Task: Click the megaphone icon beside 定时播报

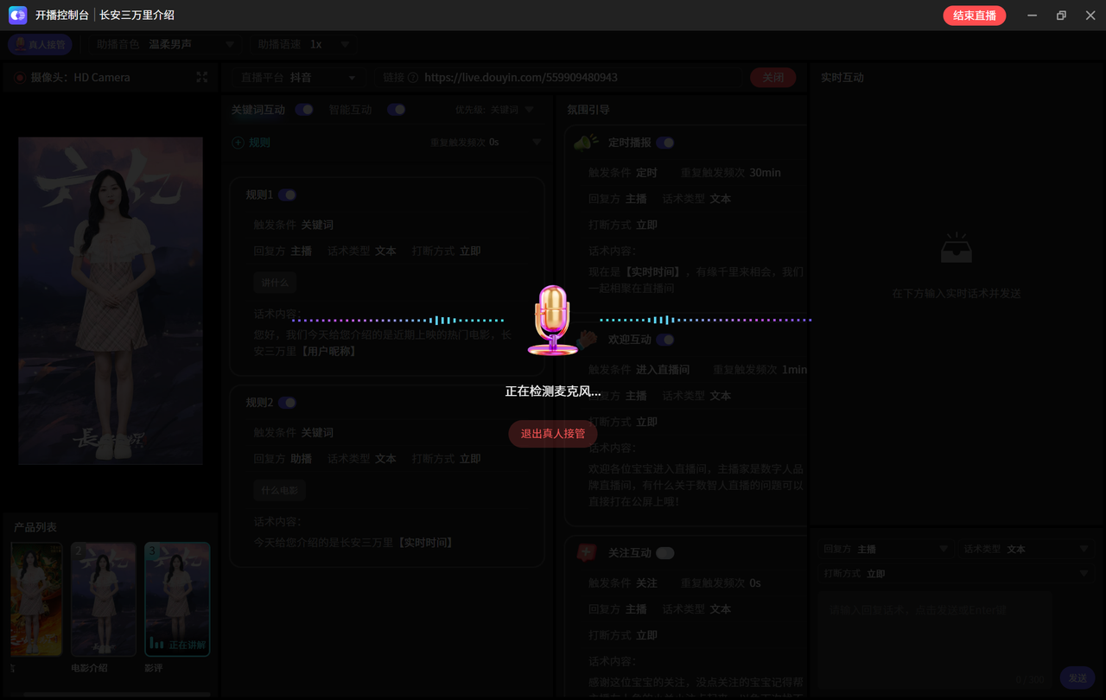Action: tap(588, 142)
